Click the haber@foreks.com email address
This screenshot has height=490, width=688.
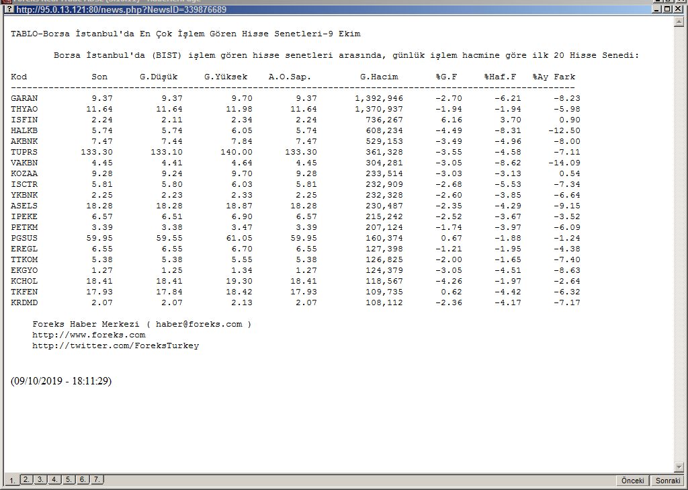[199, 325]
